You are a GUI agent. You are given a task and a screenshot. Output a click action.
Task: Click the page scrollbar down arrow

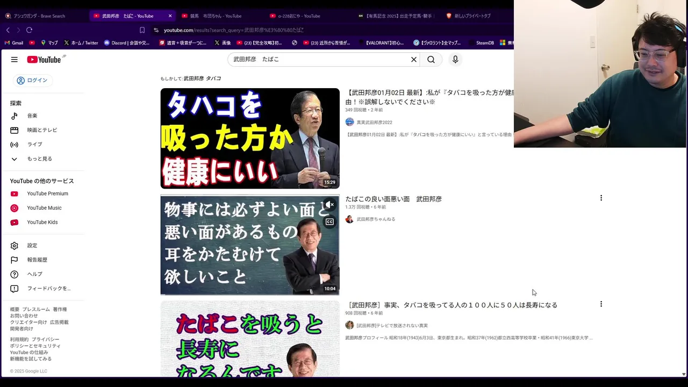[684, 374]
